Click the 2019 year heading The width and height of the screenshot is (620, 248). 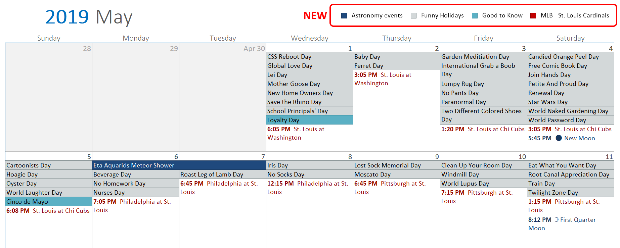(67, 17)
